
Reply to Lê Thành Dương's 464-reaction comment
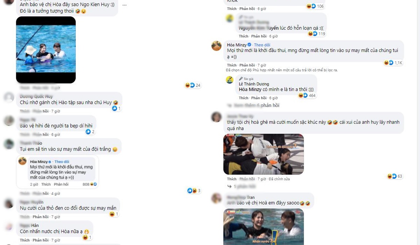258,98
